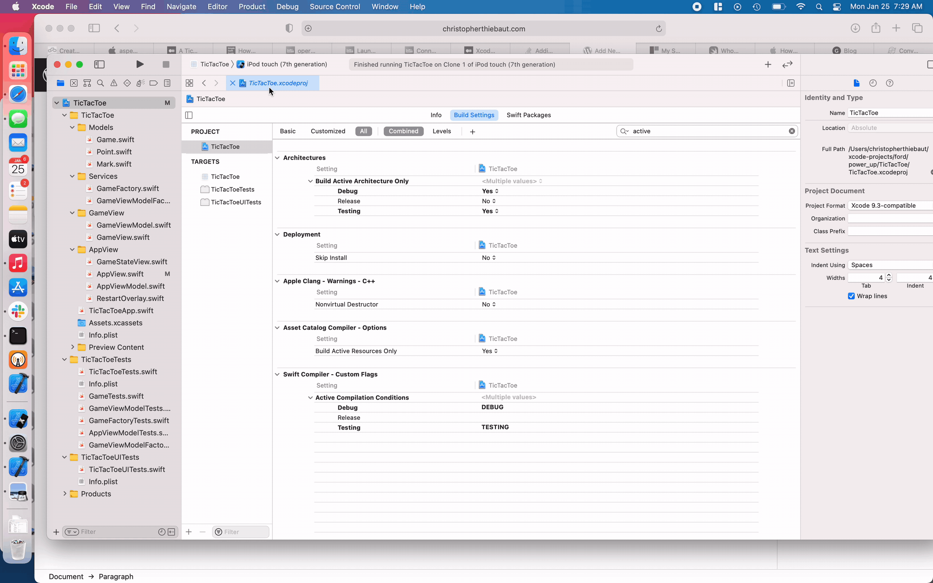Switch to the Swift Packages tab
The image size is (933, 583).
528,115
